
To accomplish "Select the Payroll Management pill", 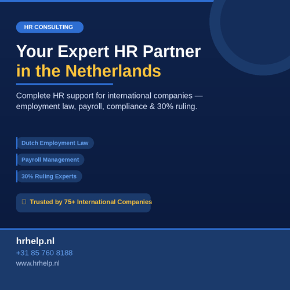I will tap(50, 159).
